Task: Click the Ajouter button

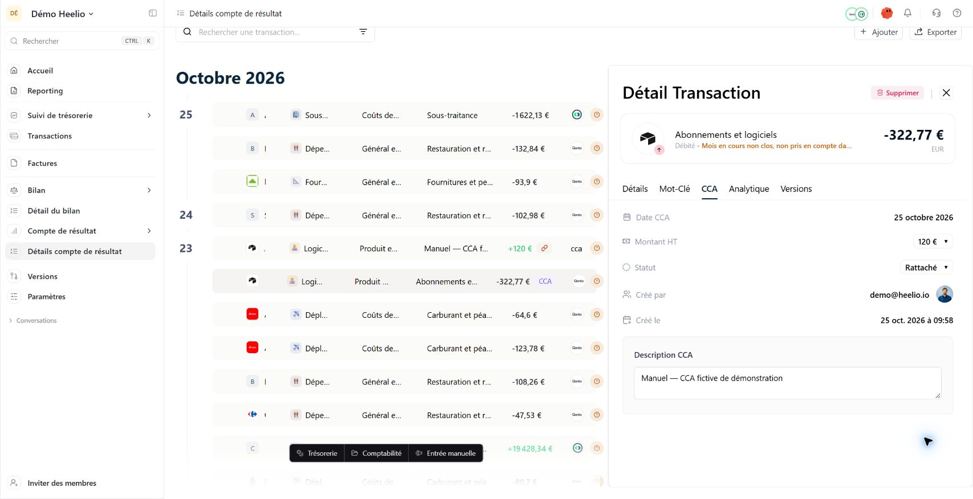Action: (878, 32)
